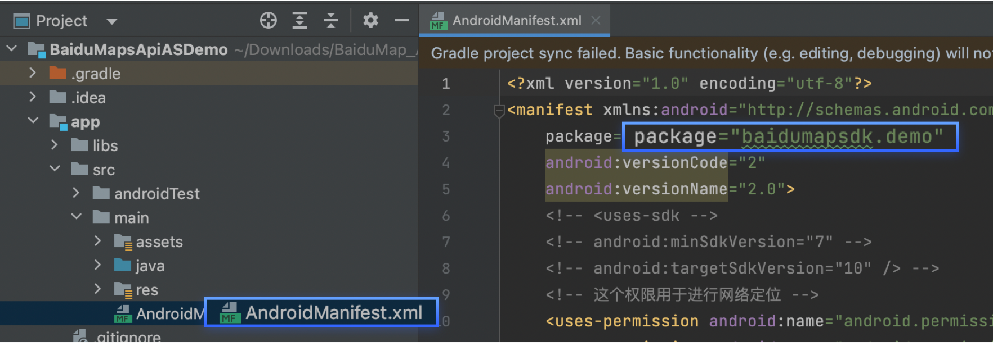The width and height of the screenshot is (993, 346).
Task: Close the AndroidManifest.xml editor tab
Action: pos(596,21)
